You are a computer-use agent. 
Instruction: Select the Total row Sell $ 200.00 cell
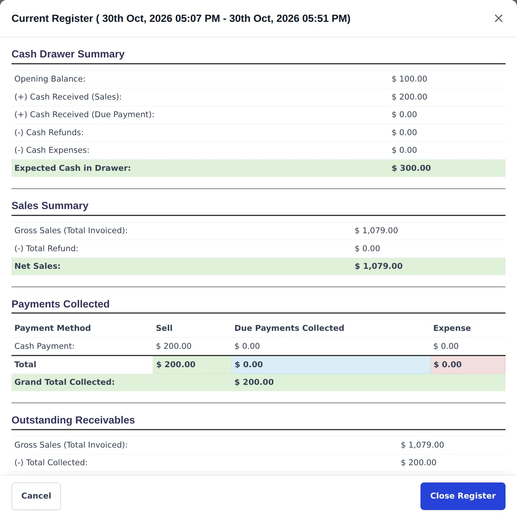pos(192,365)
